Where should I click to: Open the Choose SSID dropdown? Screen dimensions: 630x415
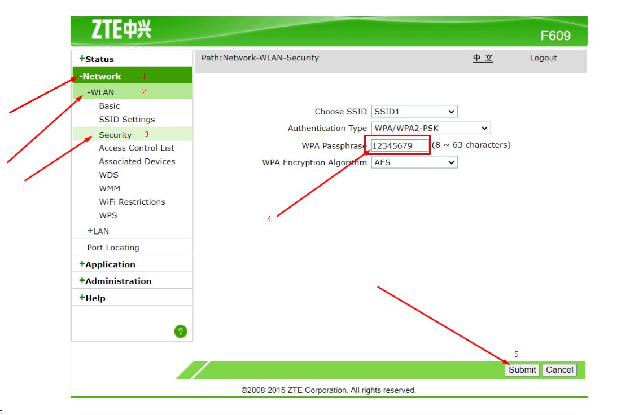coord(414,112)
